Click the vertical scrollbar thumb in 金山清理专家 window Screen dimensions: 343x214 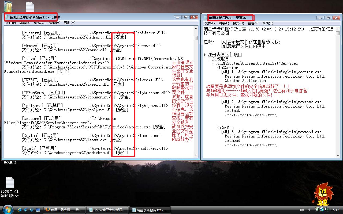pyautogui.click(x=196, y=38)
